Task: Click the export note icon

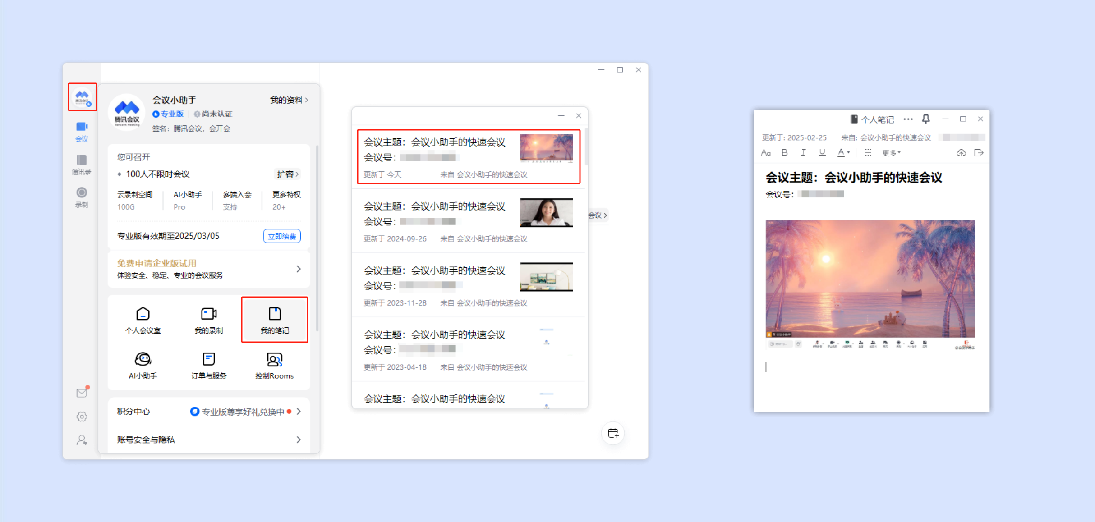Action: (979, 153)
